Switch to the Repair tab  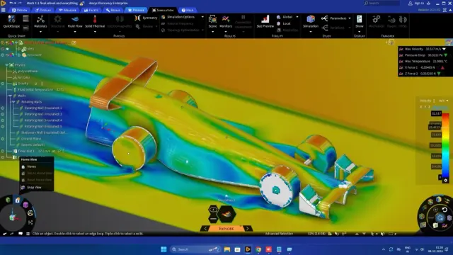pyautogui.click(x=113, y=10)
